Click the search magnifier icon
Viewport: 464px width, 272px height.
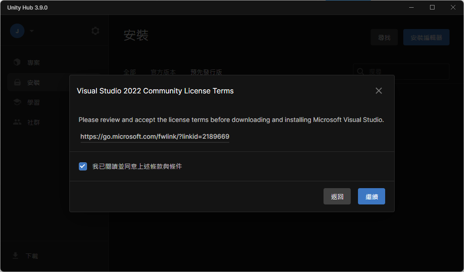tap(360, 71)
